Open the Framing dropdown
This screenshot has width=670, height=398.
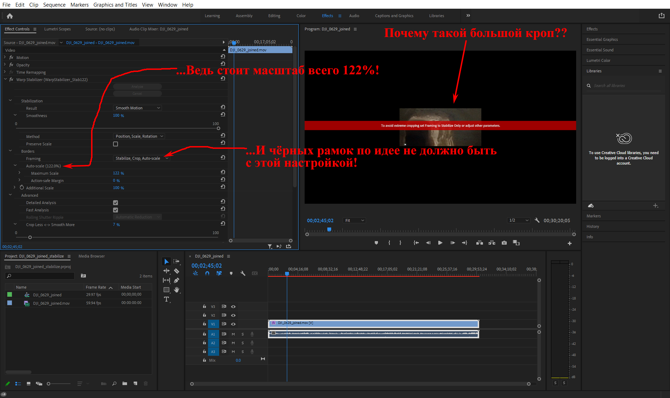(x=142, y=158)
